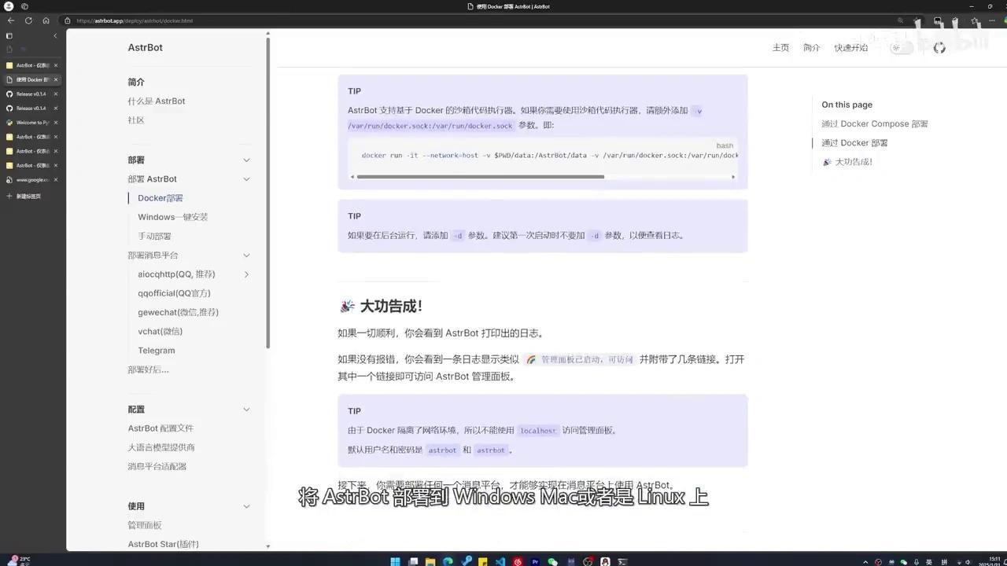Open Visual Studio Code from the taskbar

500,561
